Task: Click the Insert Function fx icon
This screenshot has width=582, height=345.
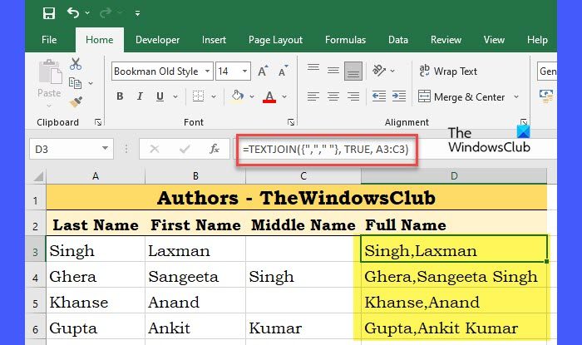Action: (x=215, y=149)
